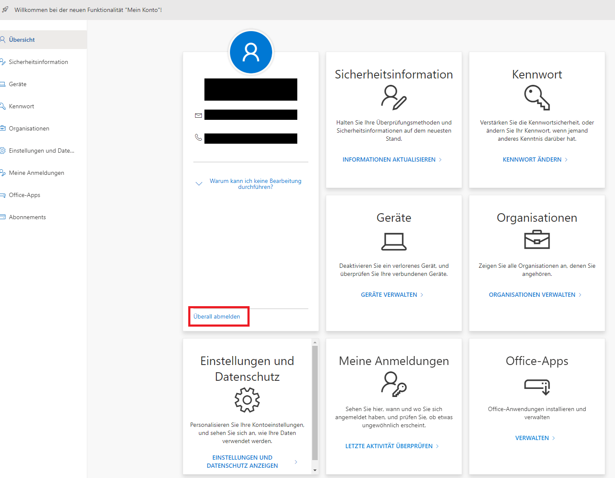Click Organisationen card heading
This screenshot has width=615, height=478.
click(537, 217)
